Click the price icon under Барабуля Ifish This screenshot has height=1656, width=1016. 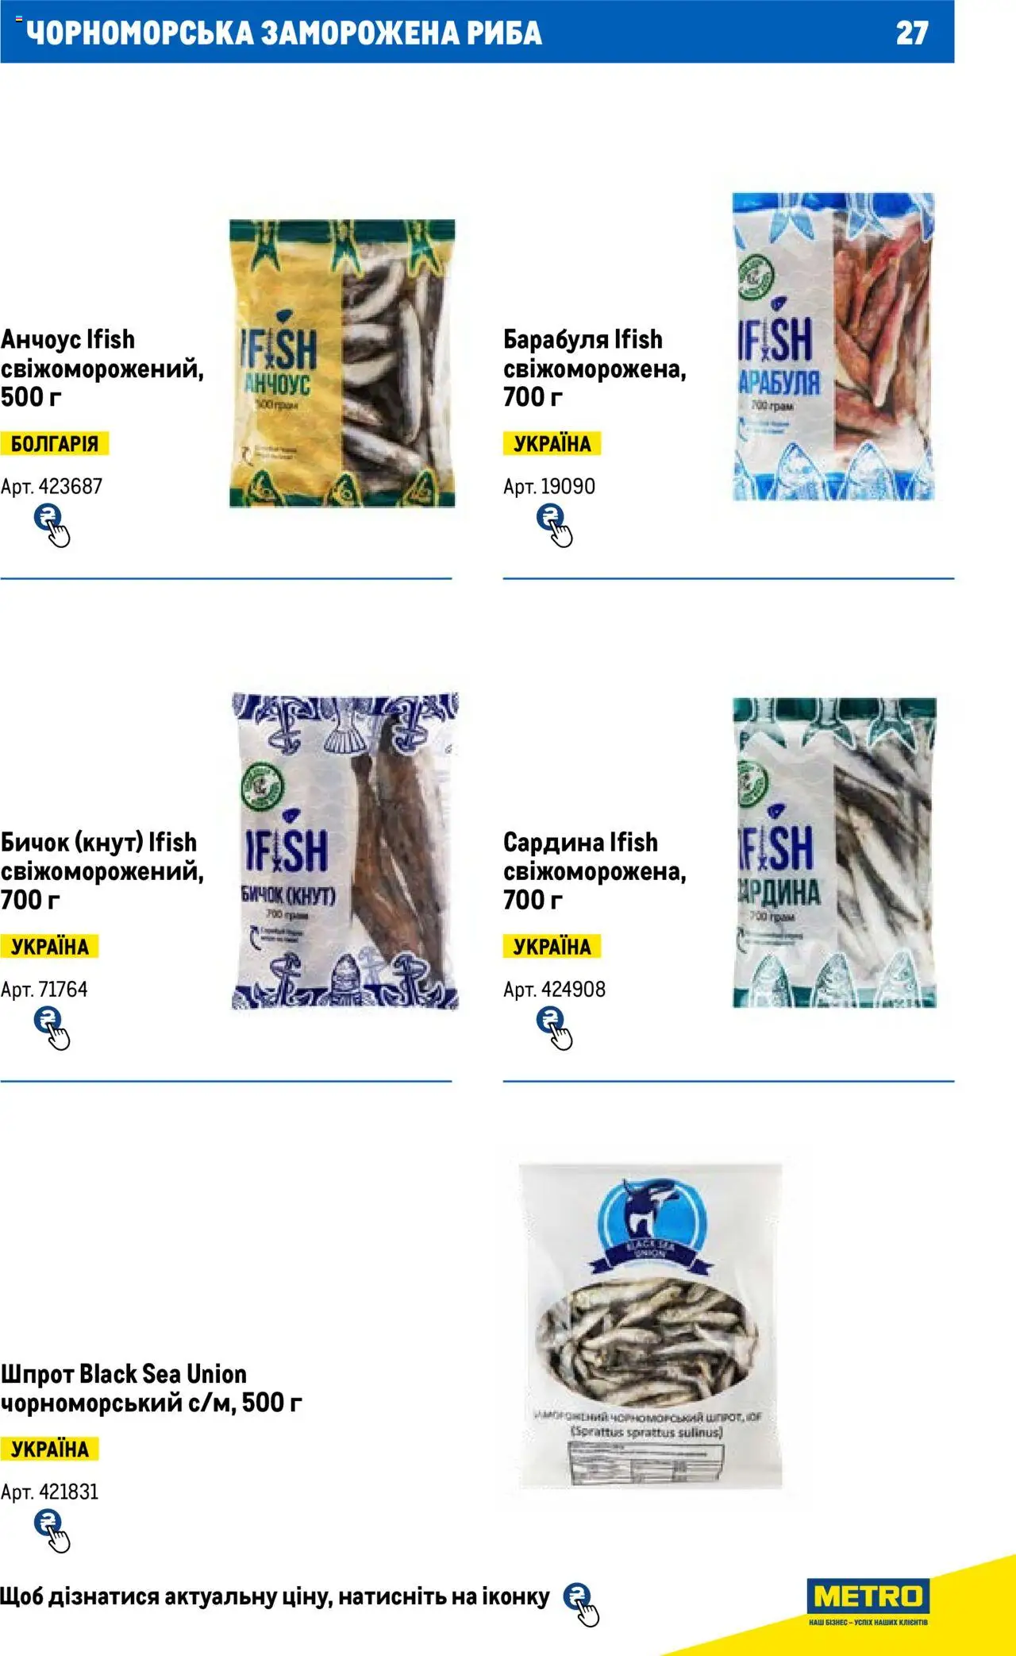[x=554, y=526]
